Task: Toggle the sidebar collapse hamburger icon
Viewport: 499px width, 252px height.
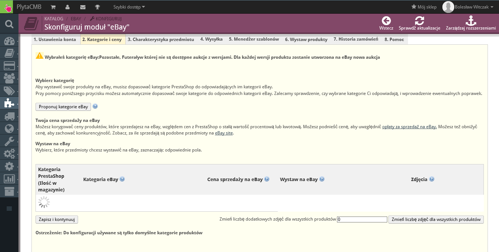Action: (9, 208)
